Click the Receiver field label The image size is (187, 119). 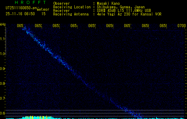point(62,11)
